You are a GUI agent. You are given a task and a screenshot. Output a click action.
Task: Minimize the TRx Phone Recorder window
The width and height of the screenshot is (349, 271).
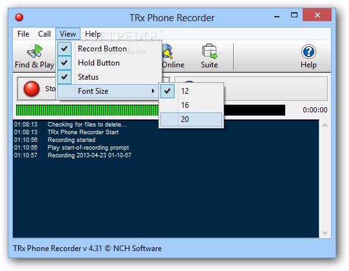pyautogui.click(x=277, y=16)
